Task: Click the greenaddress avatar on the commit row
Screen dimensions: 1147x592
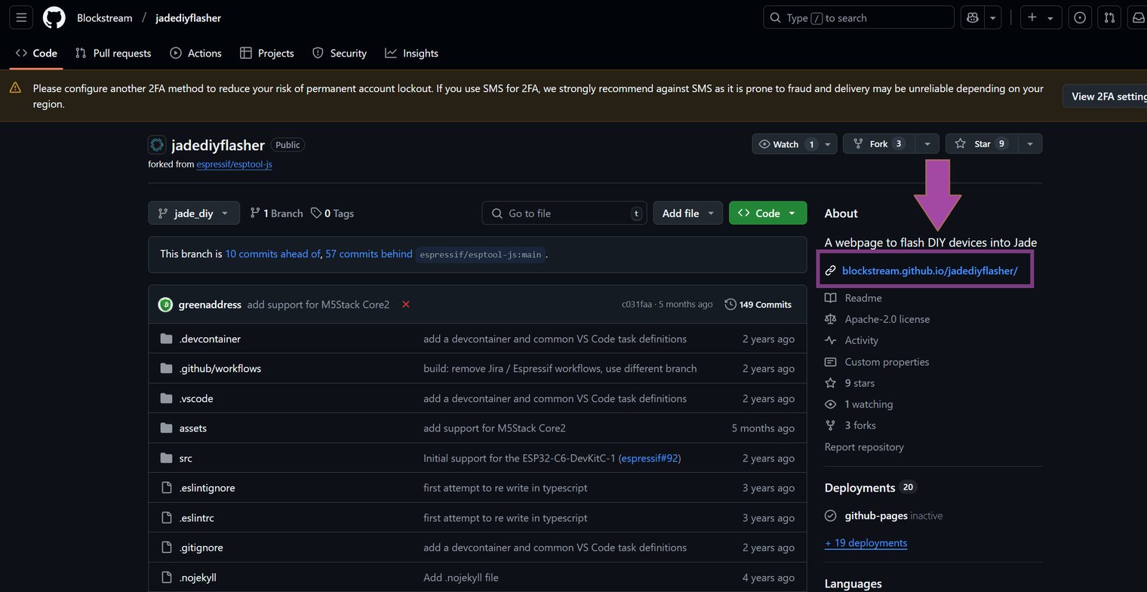Action: (x=165, y=304)
